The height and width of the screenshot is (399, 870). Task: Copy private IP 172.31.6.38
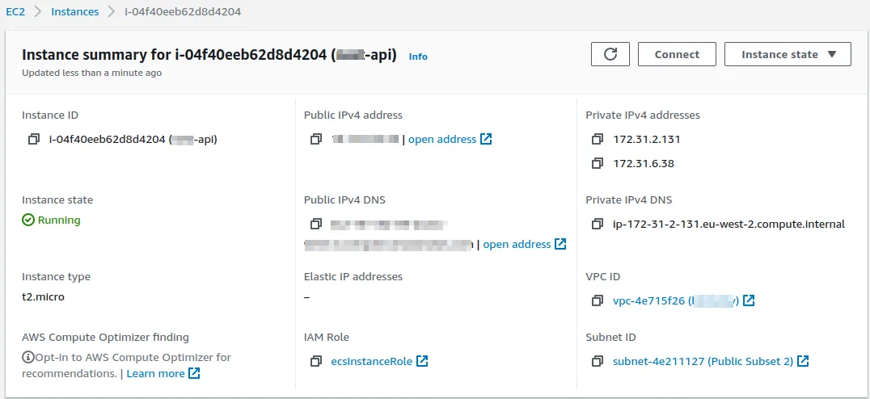pos(598,163)
